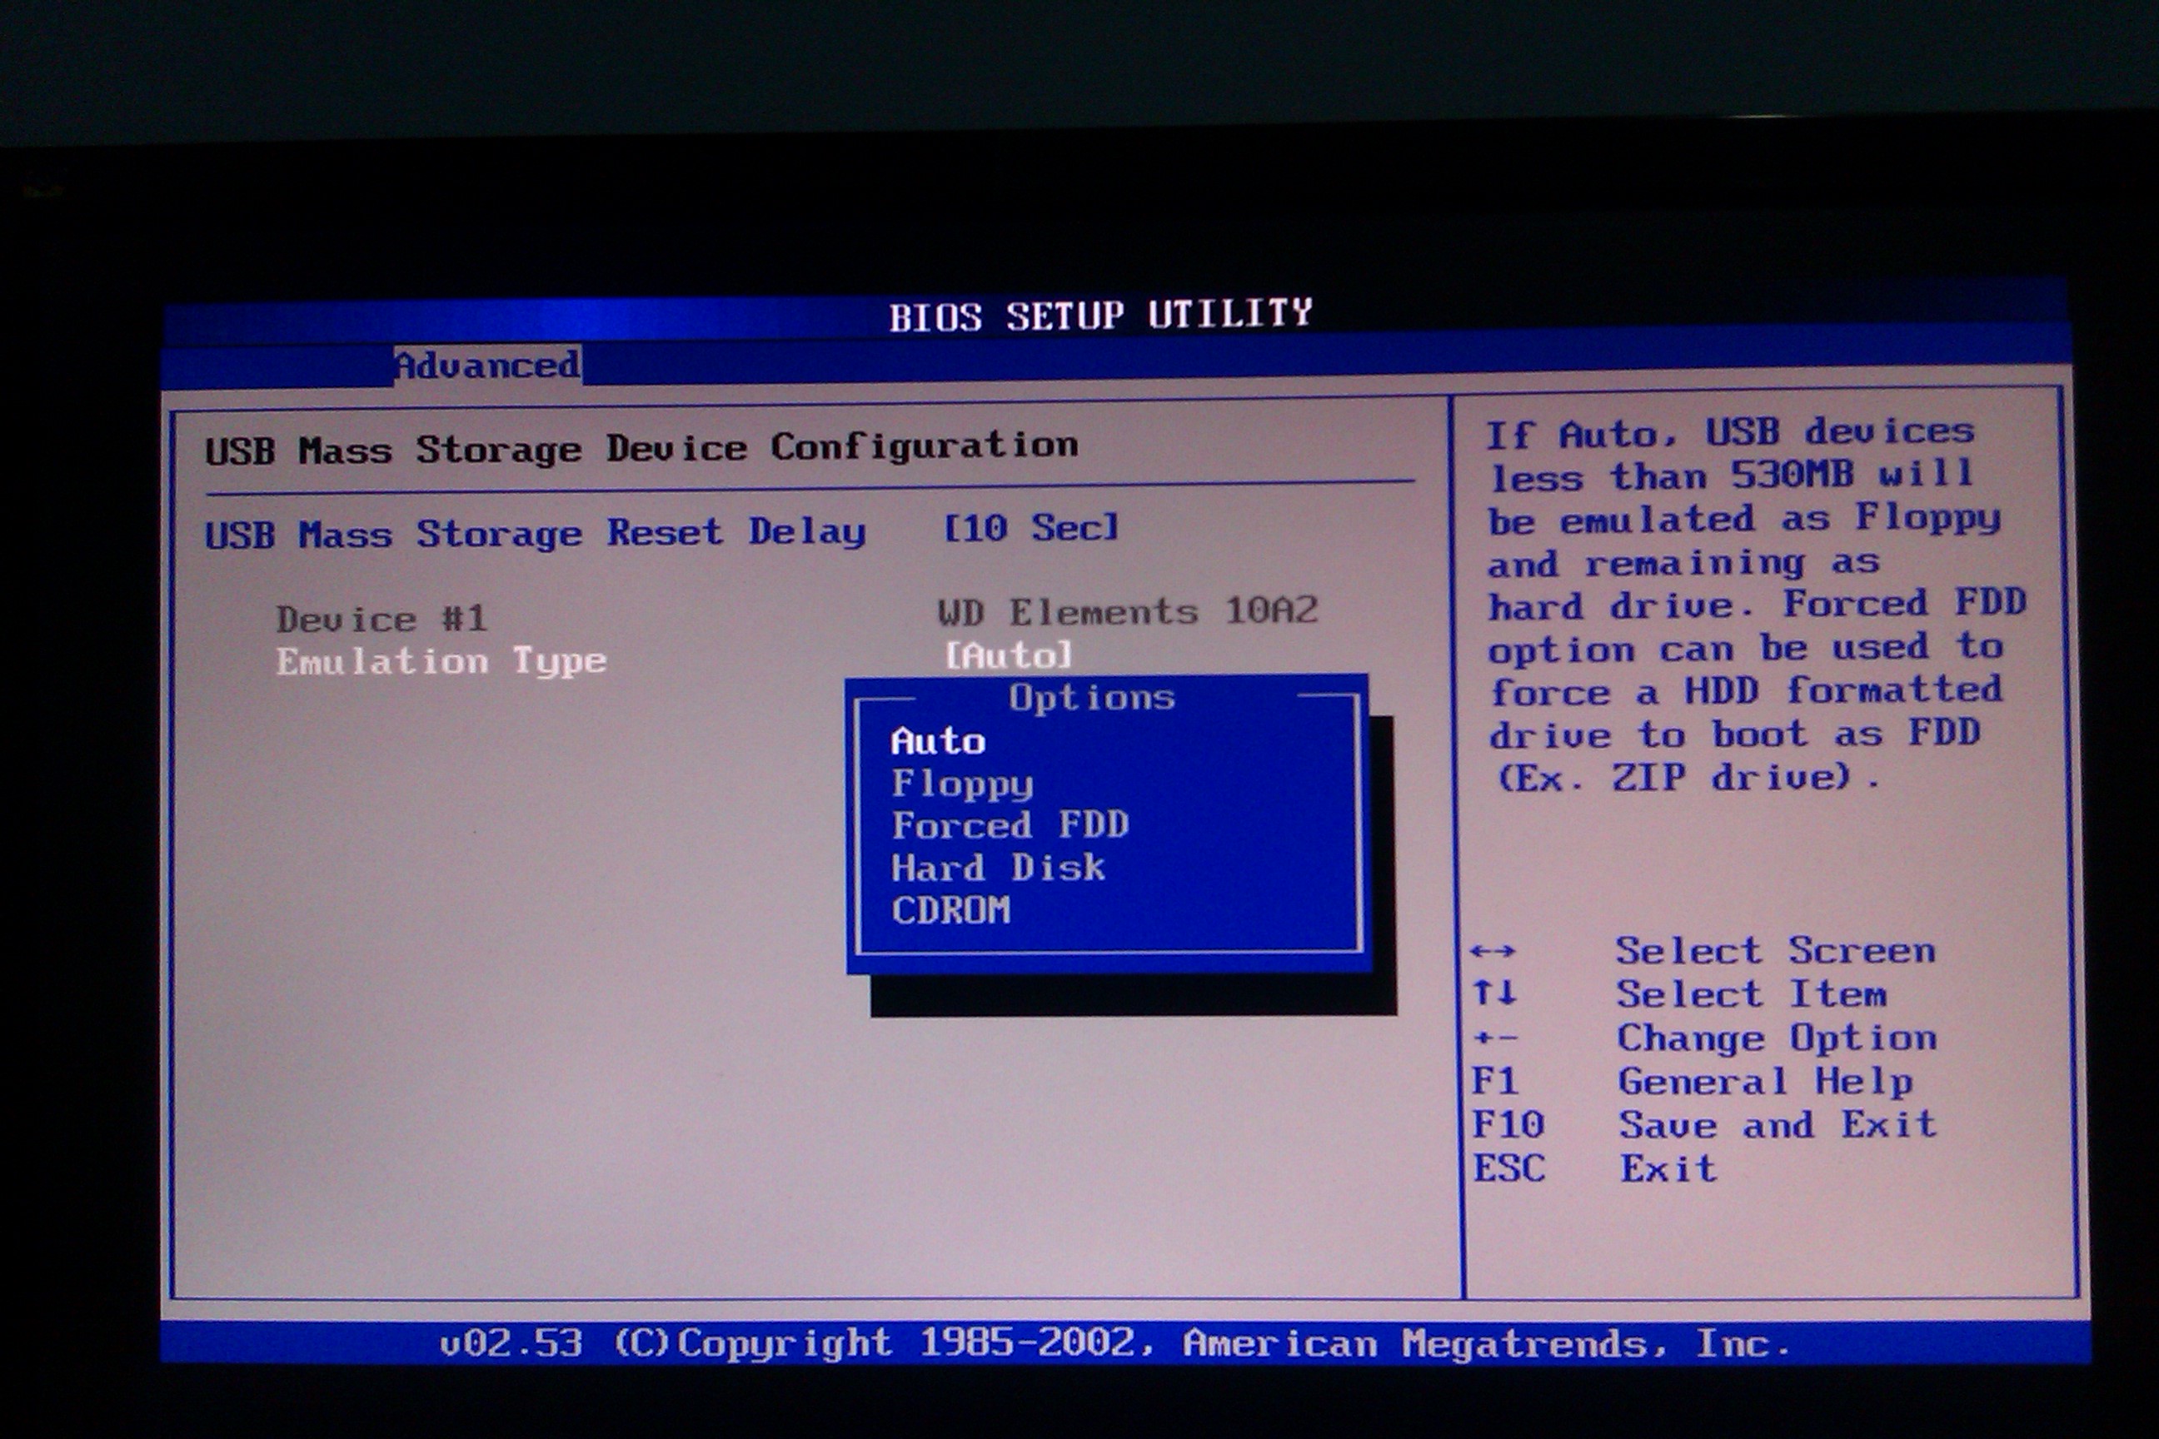Image resolution: width=2159 pixels, height=1439 pixels.
Task: Open the Emulation Type [Auto] value
Action: [1008, 655]
